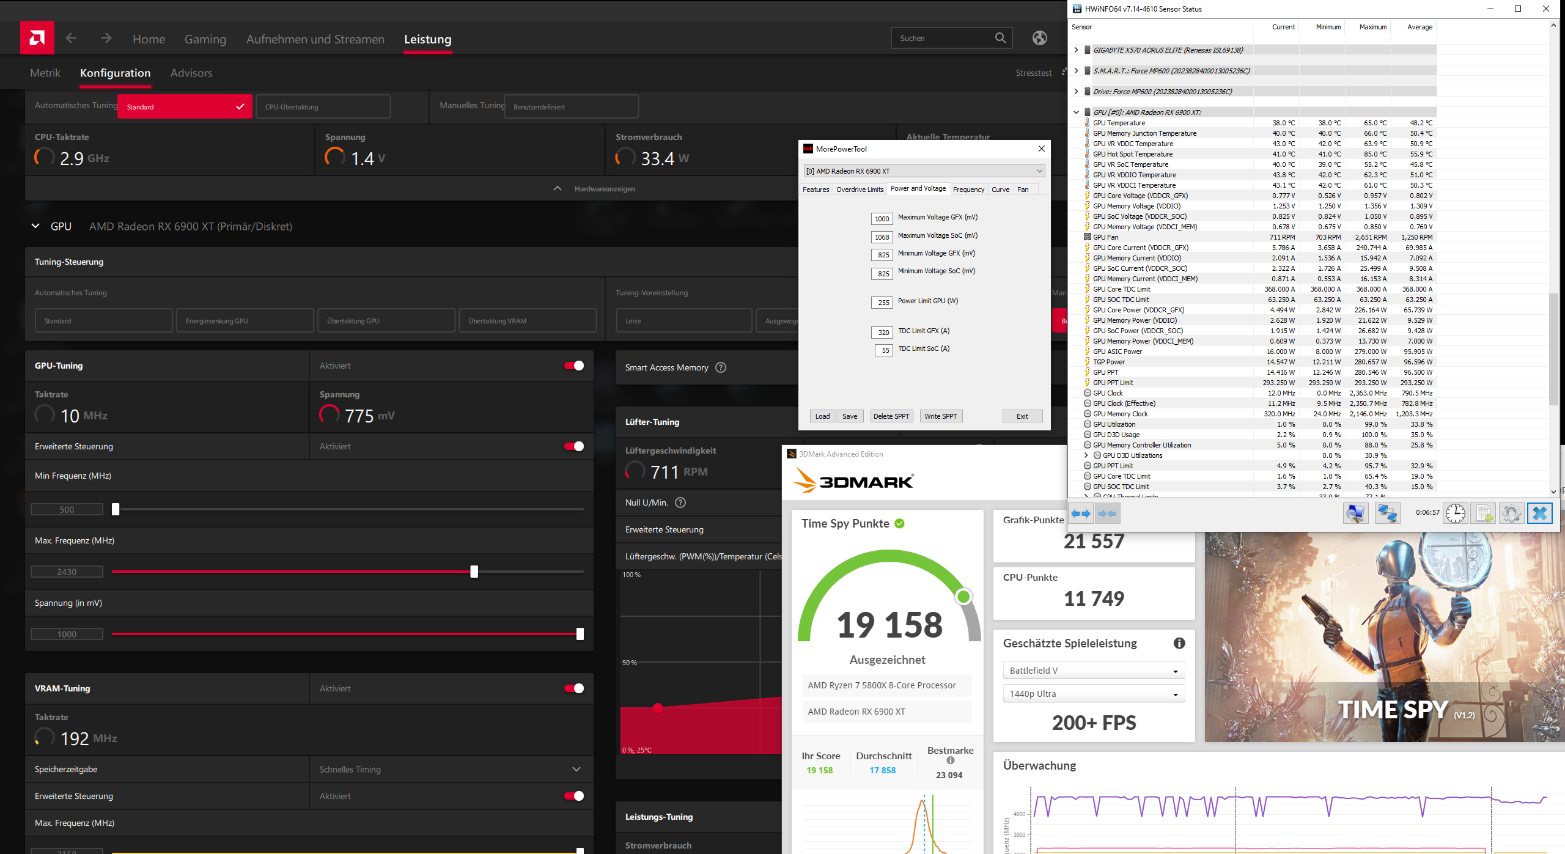Click the Write SPPT button
1565x854 pixels.
click(940, 416)
